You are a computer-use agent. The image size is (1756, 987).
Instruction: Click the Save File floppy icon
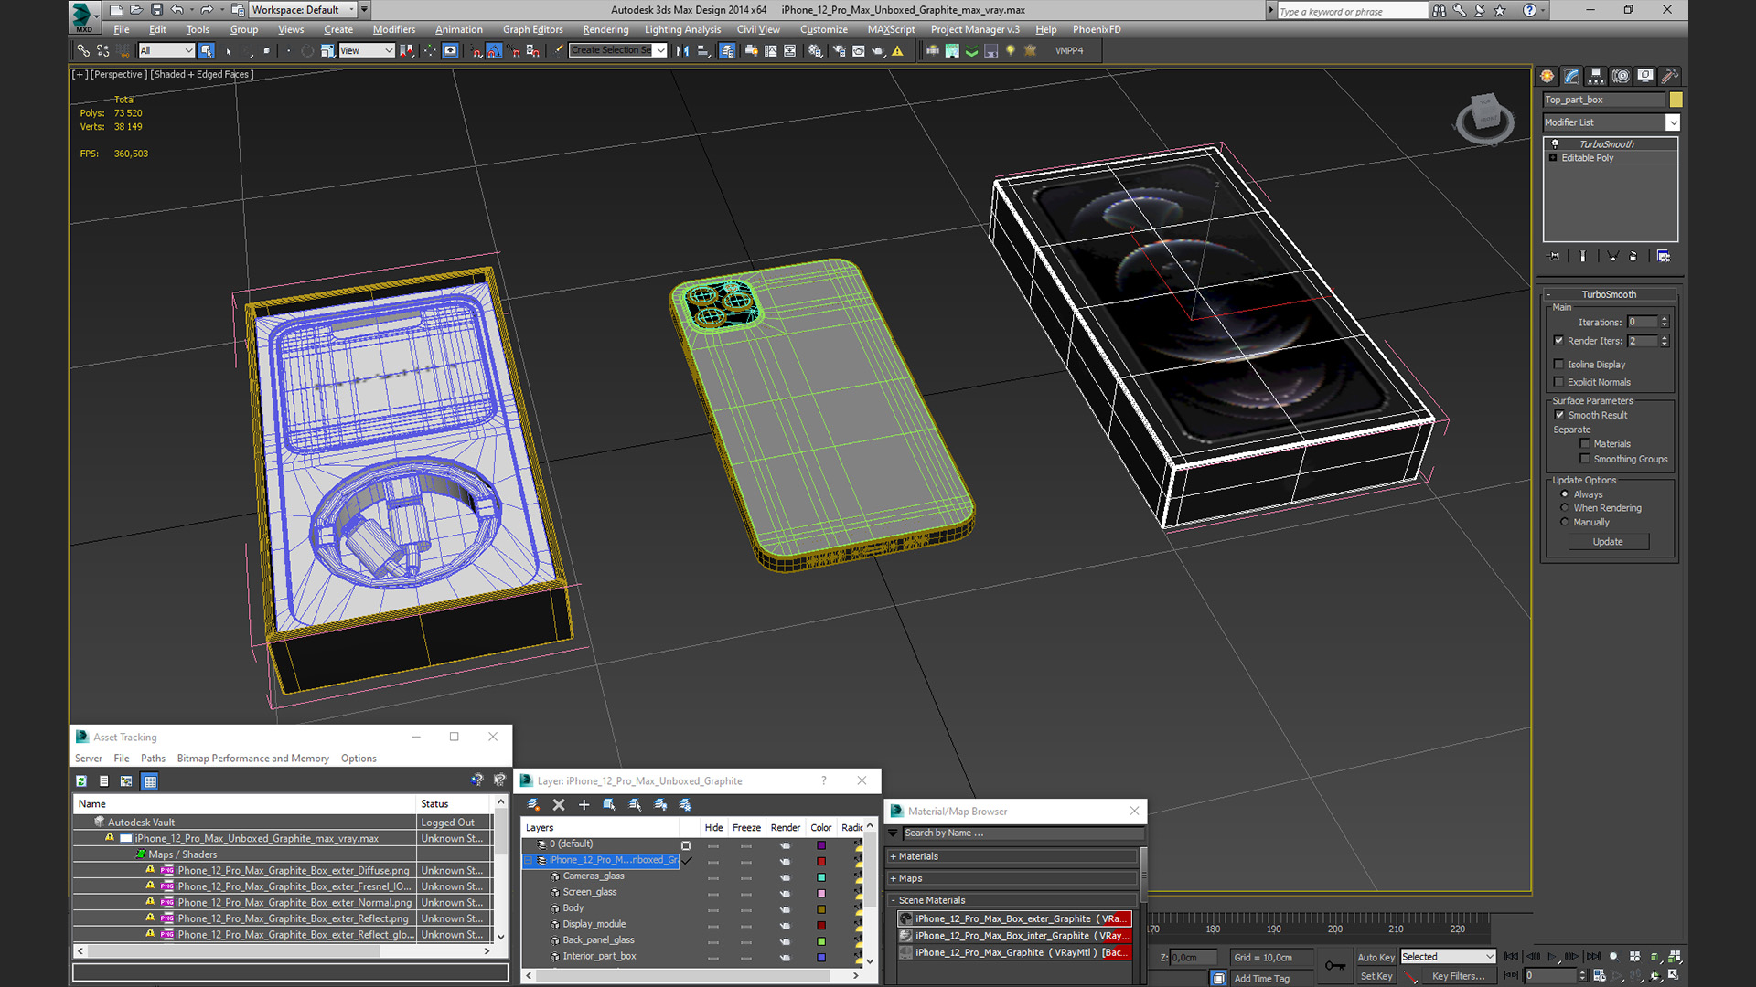pos(156,10)
